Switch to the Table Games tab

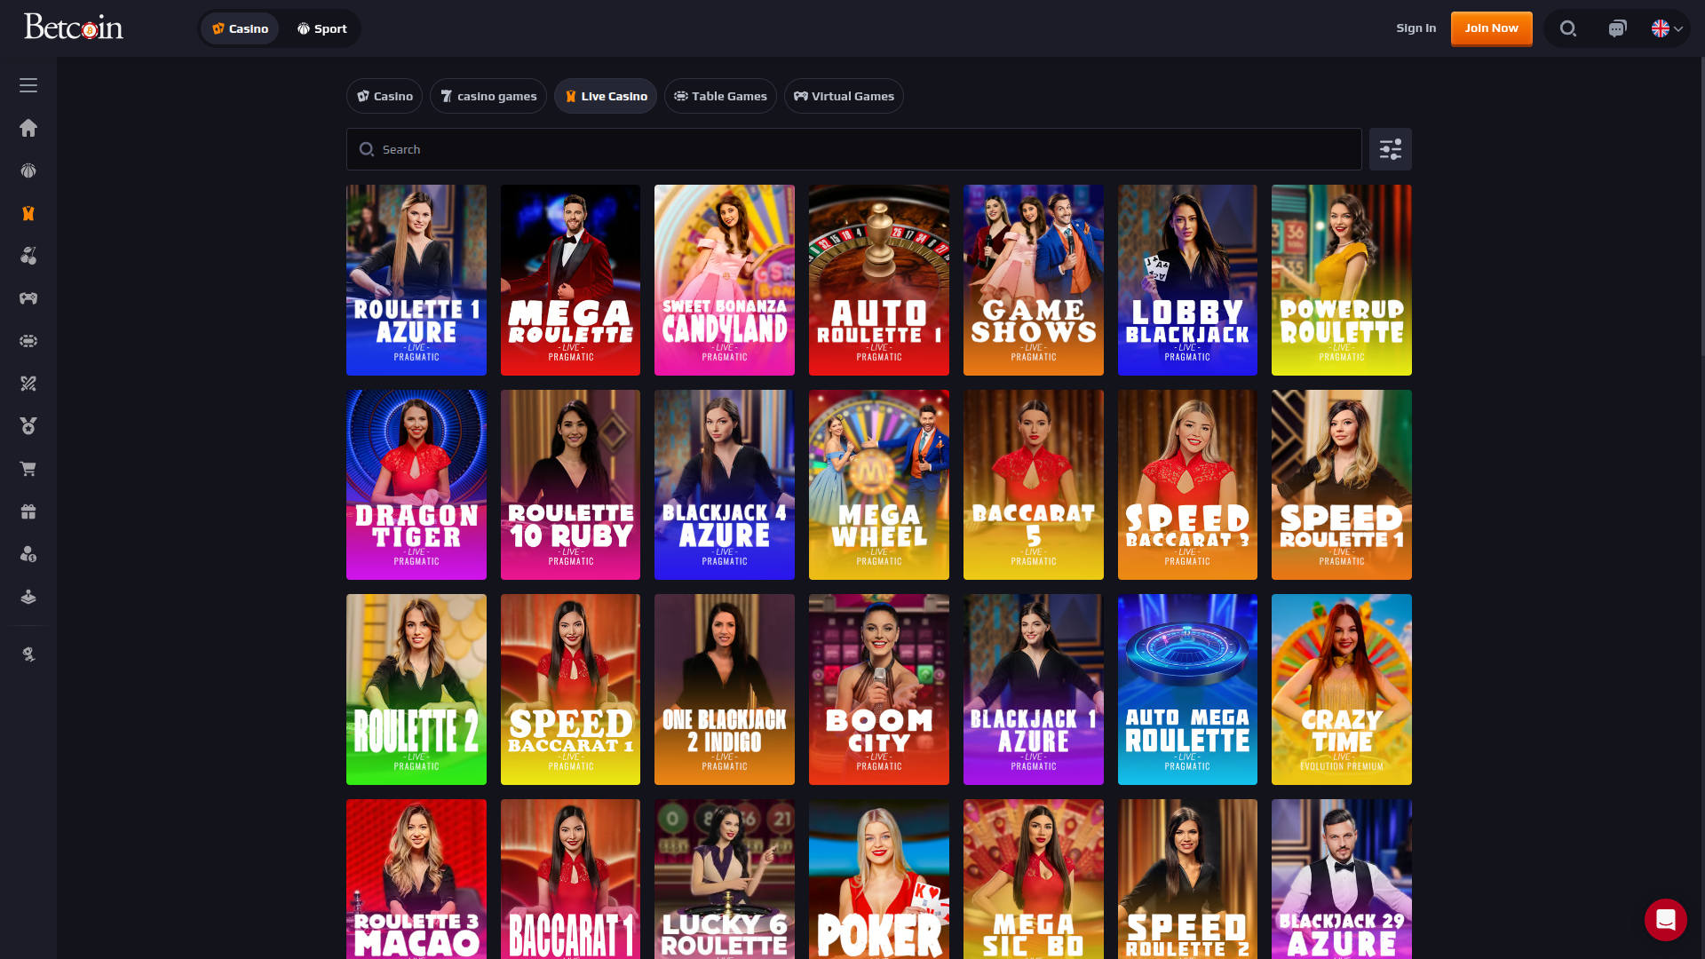[x=719, y=96]
